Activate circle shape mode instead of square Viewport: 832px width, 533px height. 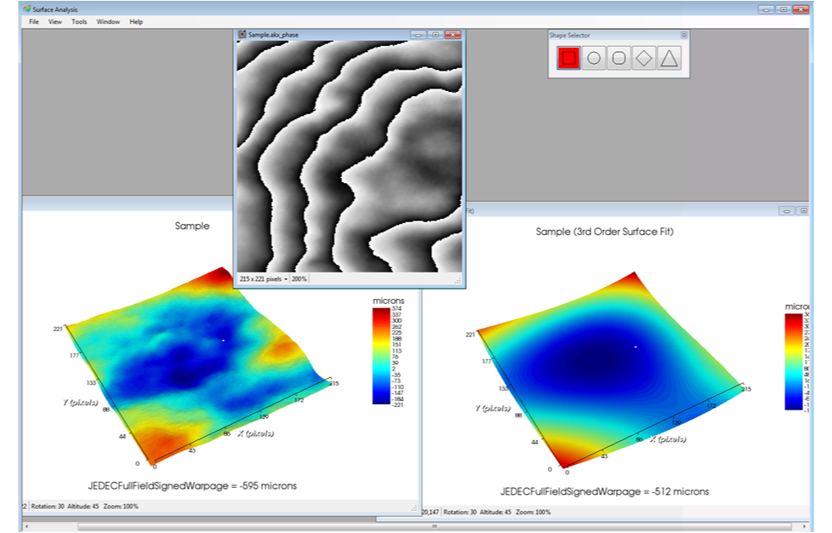point(593,58)
